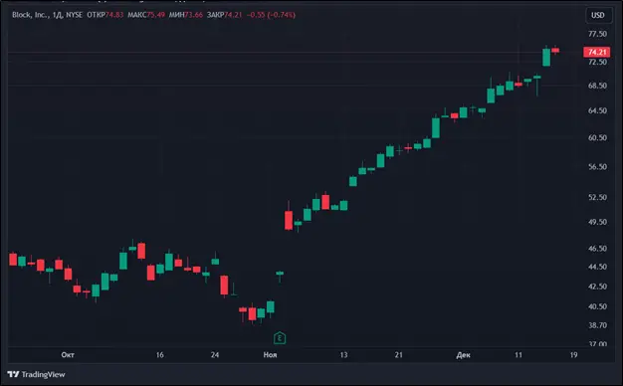Click the 56.50 price axis label
Screen dimensions: 623x386
(597, 166)
